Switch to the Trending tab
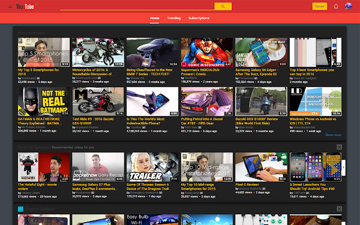The image size is (360, 225). [x=174, y=18]
